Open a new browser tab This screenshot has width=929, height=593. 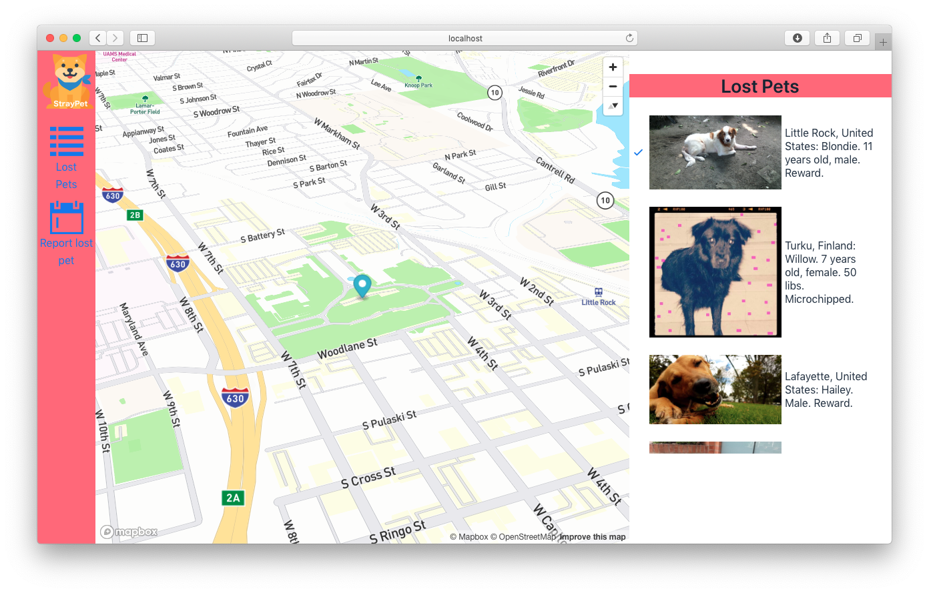883,42
